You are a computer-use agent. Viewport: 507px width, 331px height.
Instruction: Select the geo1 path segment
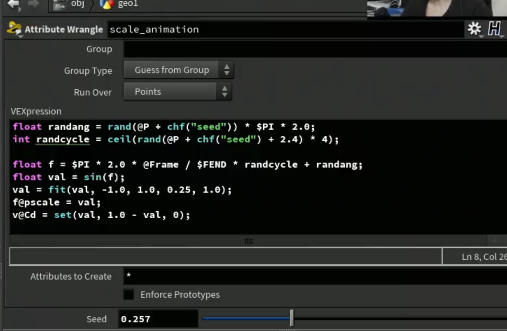(x=128, y=4)
